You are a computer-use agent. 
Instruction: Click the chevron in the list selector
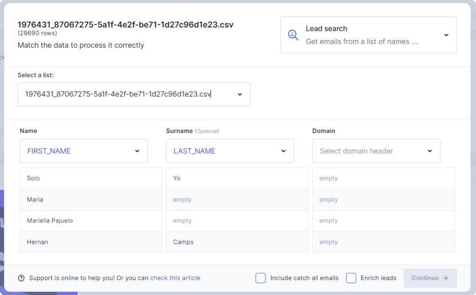tap(240, 94)
